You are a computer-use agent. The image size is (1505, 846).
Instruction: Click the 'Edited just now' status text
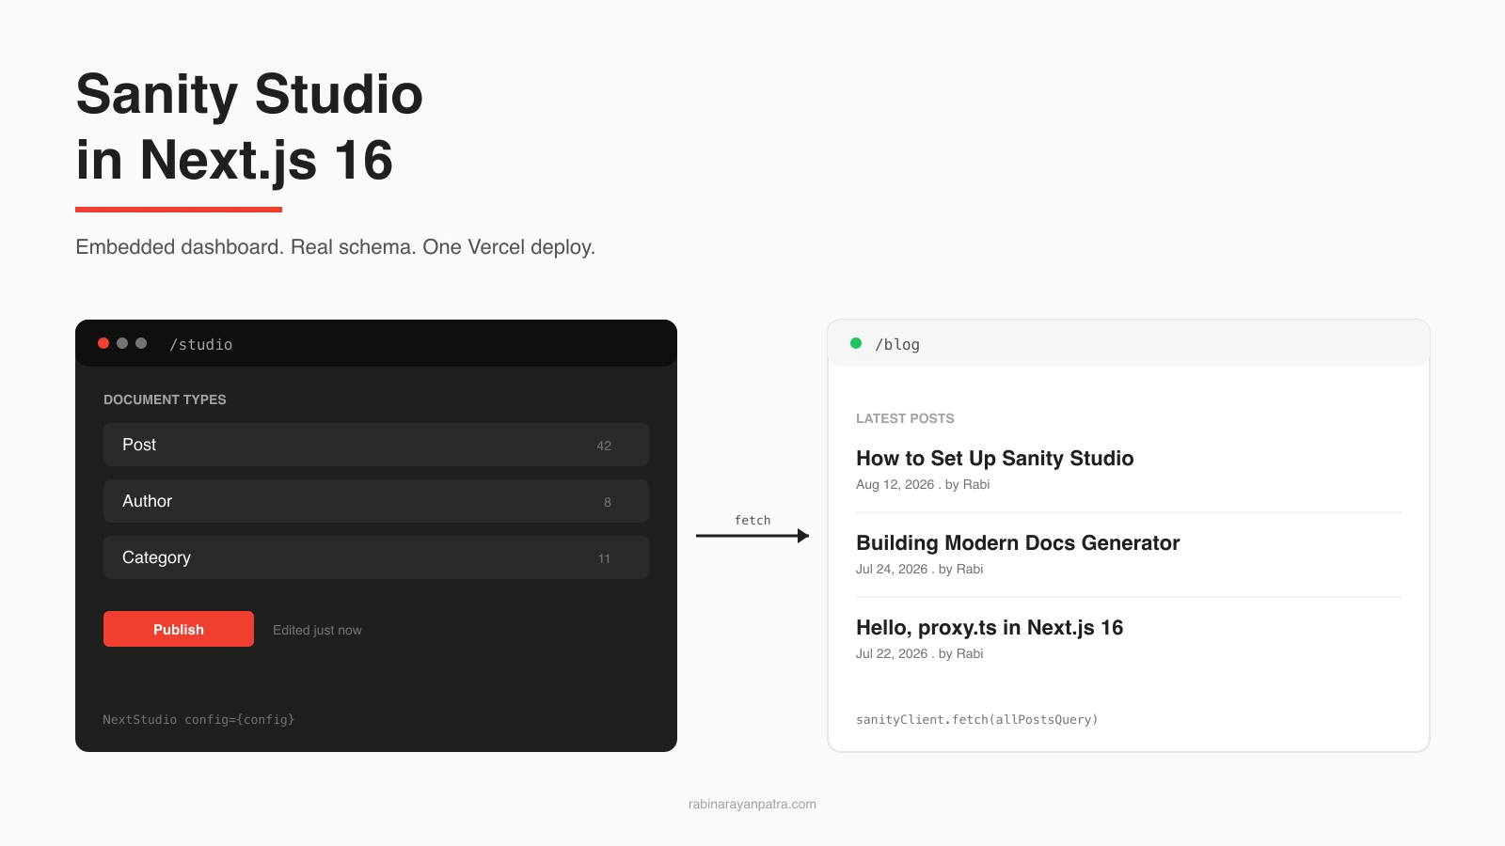pos(317,630)
